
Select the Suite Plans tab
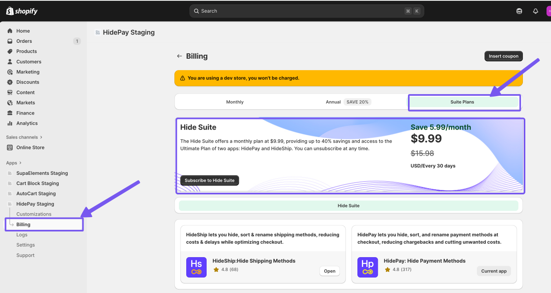point(462,102)
